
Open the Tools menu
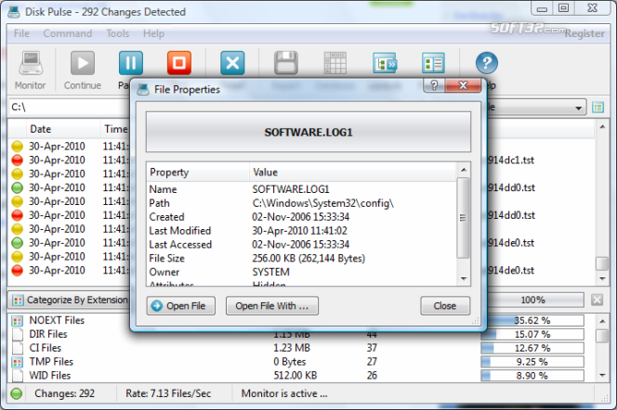[117, 33]
